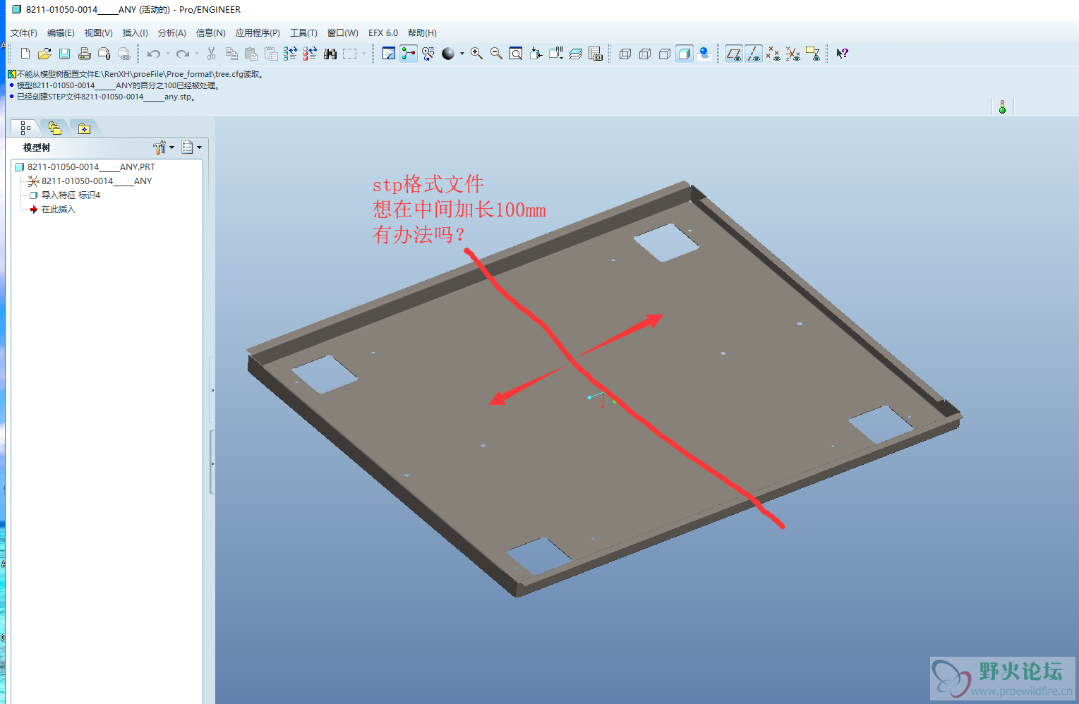Open the 工具(T) menu
1079x704 pixels.
pos(303,33)
